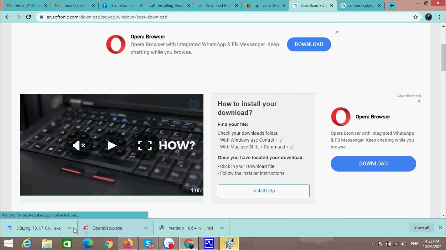Click Opera logo in sidebar ad

pos(340,117)
